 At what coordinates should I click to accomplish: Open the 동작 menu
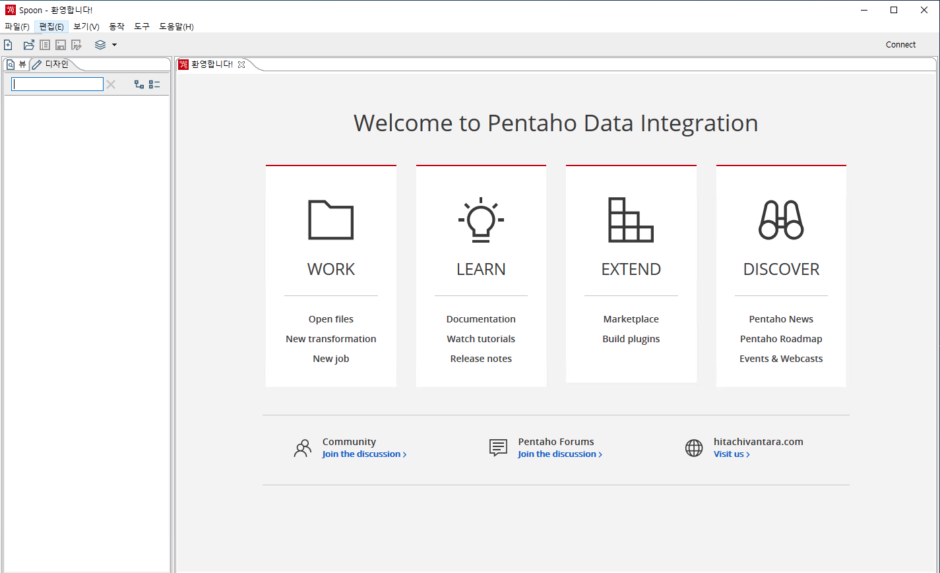coord(117,26)
